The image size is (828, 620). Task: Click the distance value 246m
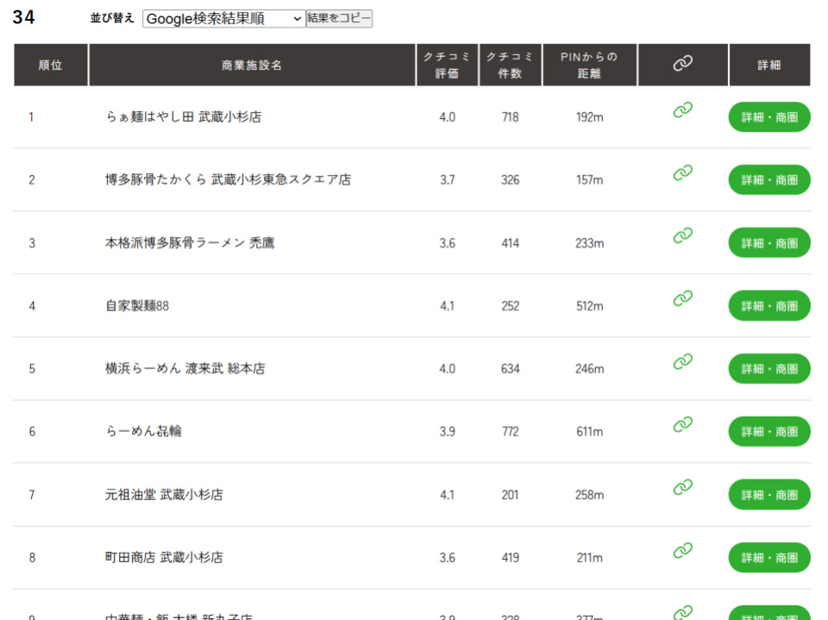[589, 369]
